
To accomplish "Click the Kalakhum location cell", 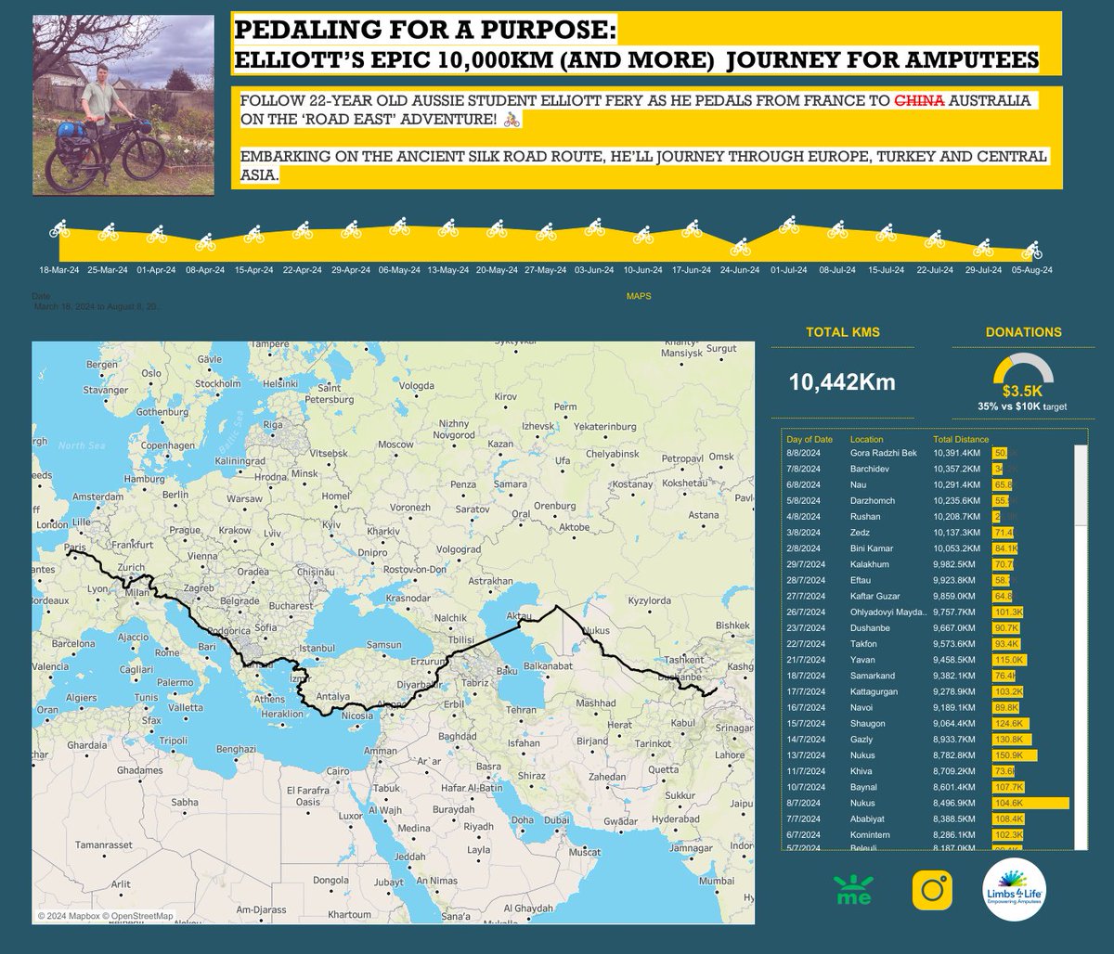I will 869,564.
